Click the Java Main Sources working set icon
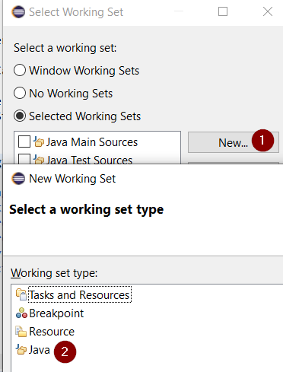The image size is (283, 372). [x=39, y=142]
